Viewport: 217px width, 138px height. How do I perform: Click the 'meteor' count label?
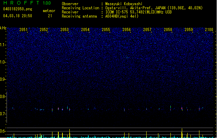(x=49, y=11)
